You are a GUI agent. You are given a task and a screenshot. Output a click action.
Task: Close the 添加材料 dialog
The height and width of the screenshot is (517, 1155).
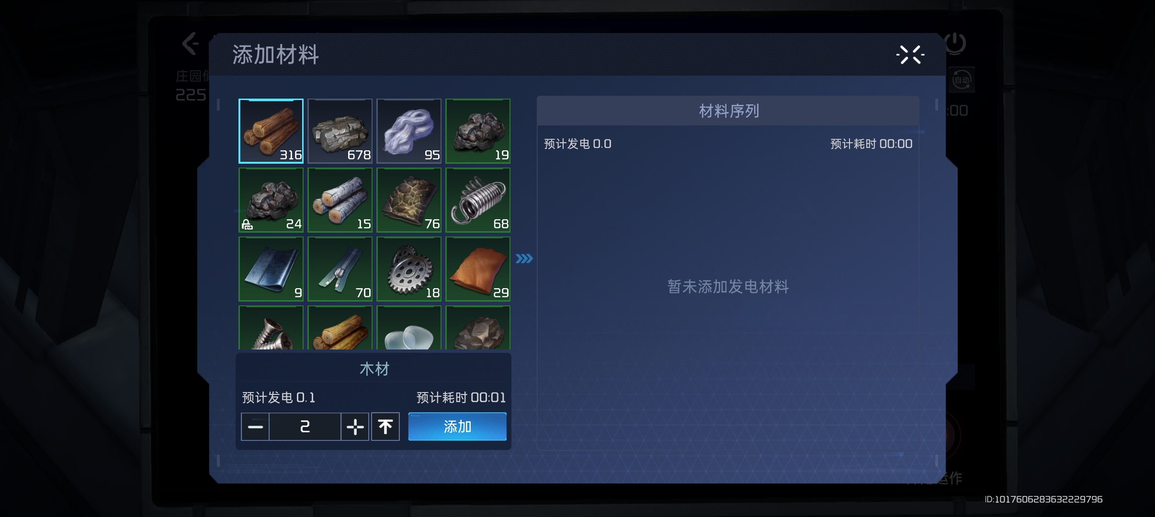tap(910, 55)
